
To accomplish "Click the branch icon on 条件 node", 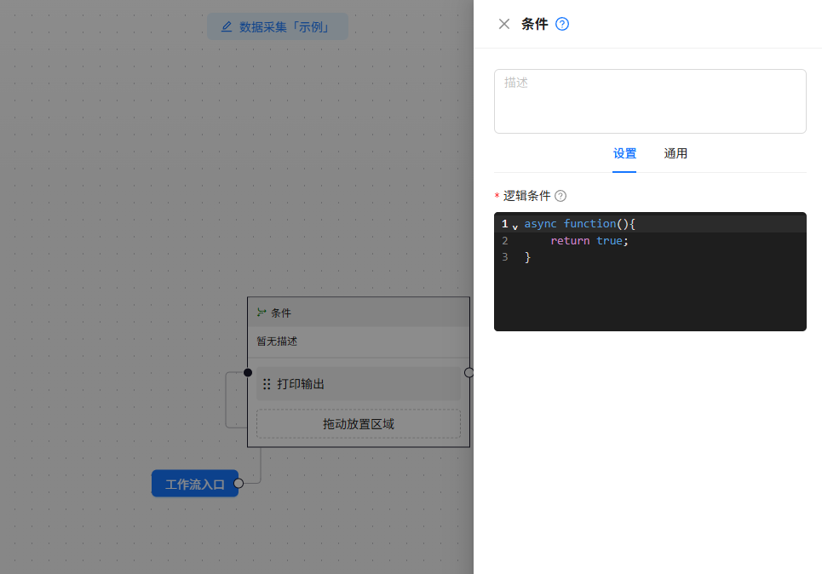I will (x=262, y=313).
